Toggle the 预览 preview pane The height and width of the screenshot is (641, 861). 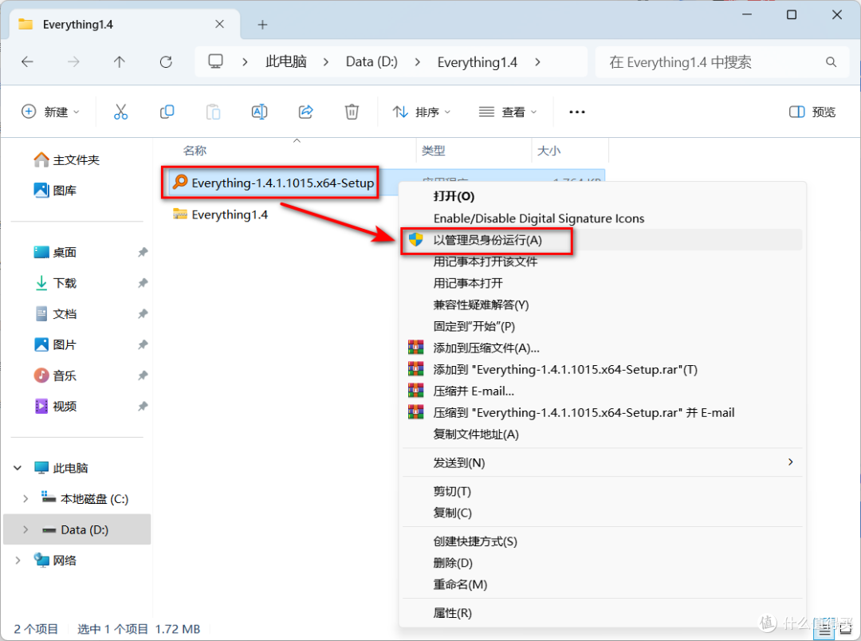[812, 112]
